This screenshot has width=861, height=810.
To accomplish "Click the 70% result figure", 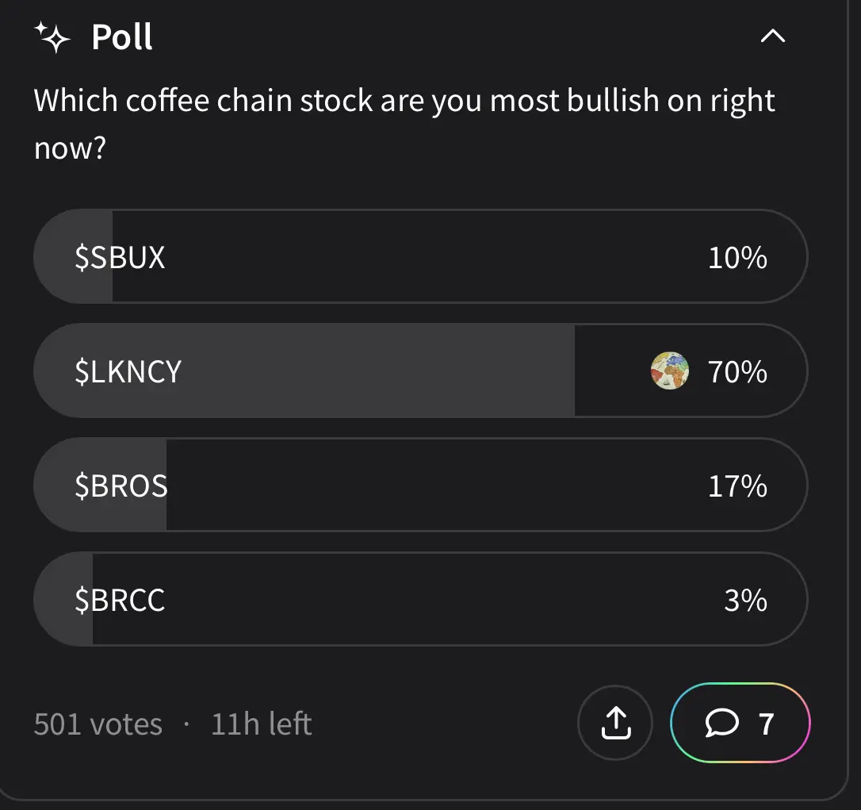I will (x=737, y=371).
